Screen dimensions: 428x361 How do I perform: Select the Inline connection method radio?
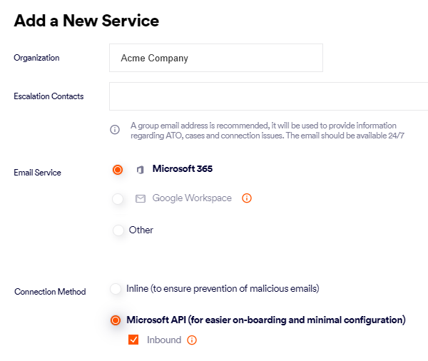pyautogui.click(x=116, y=289)
